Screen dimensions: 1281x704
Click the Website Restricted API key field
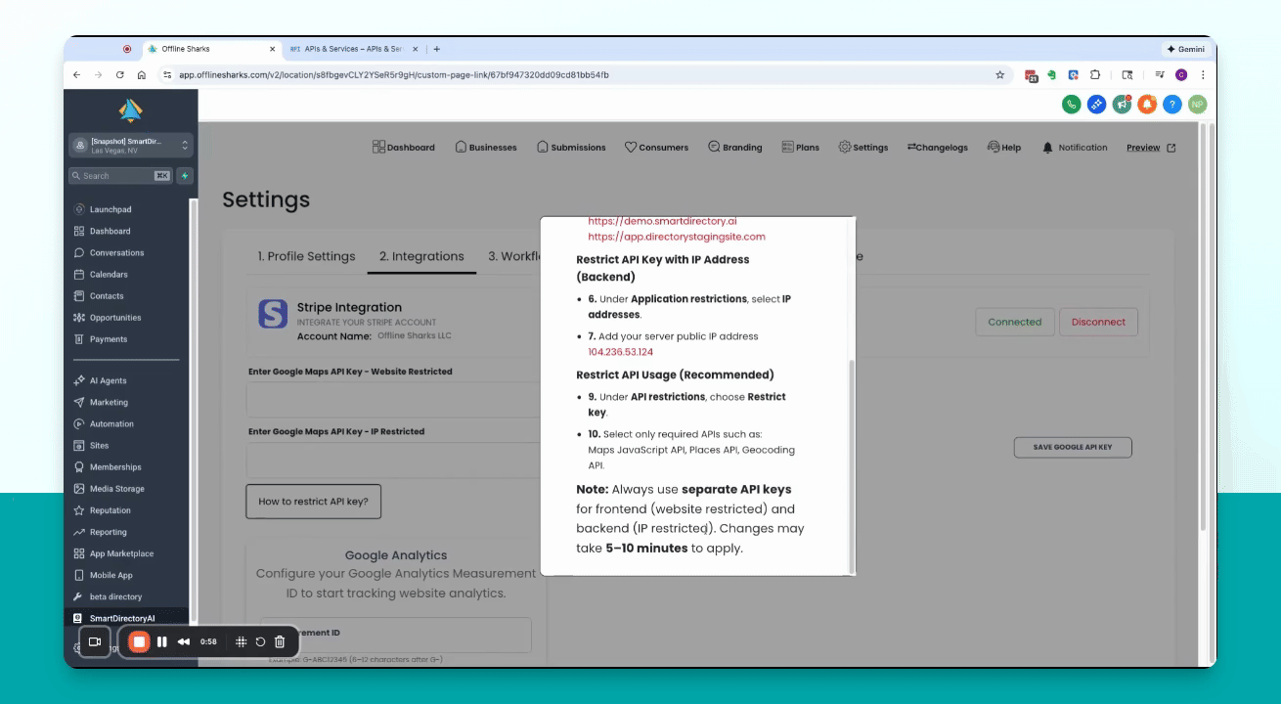coord(393,399)
